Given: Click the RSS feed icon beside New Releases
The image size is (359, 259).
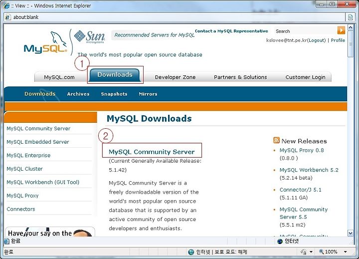Looking at the screenshot, I should coord(276,140).
